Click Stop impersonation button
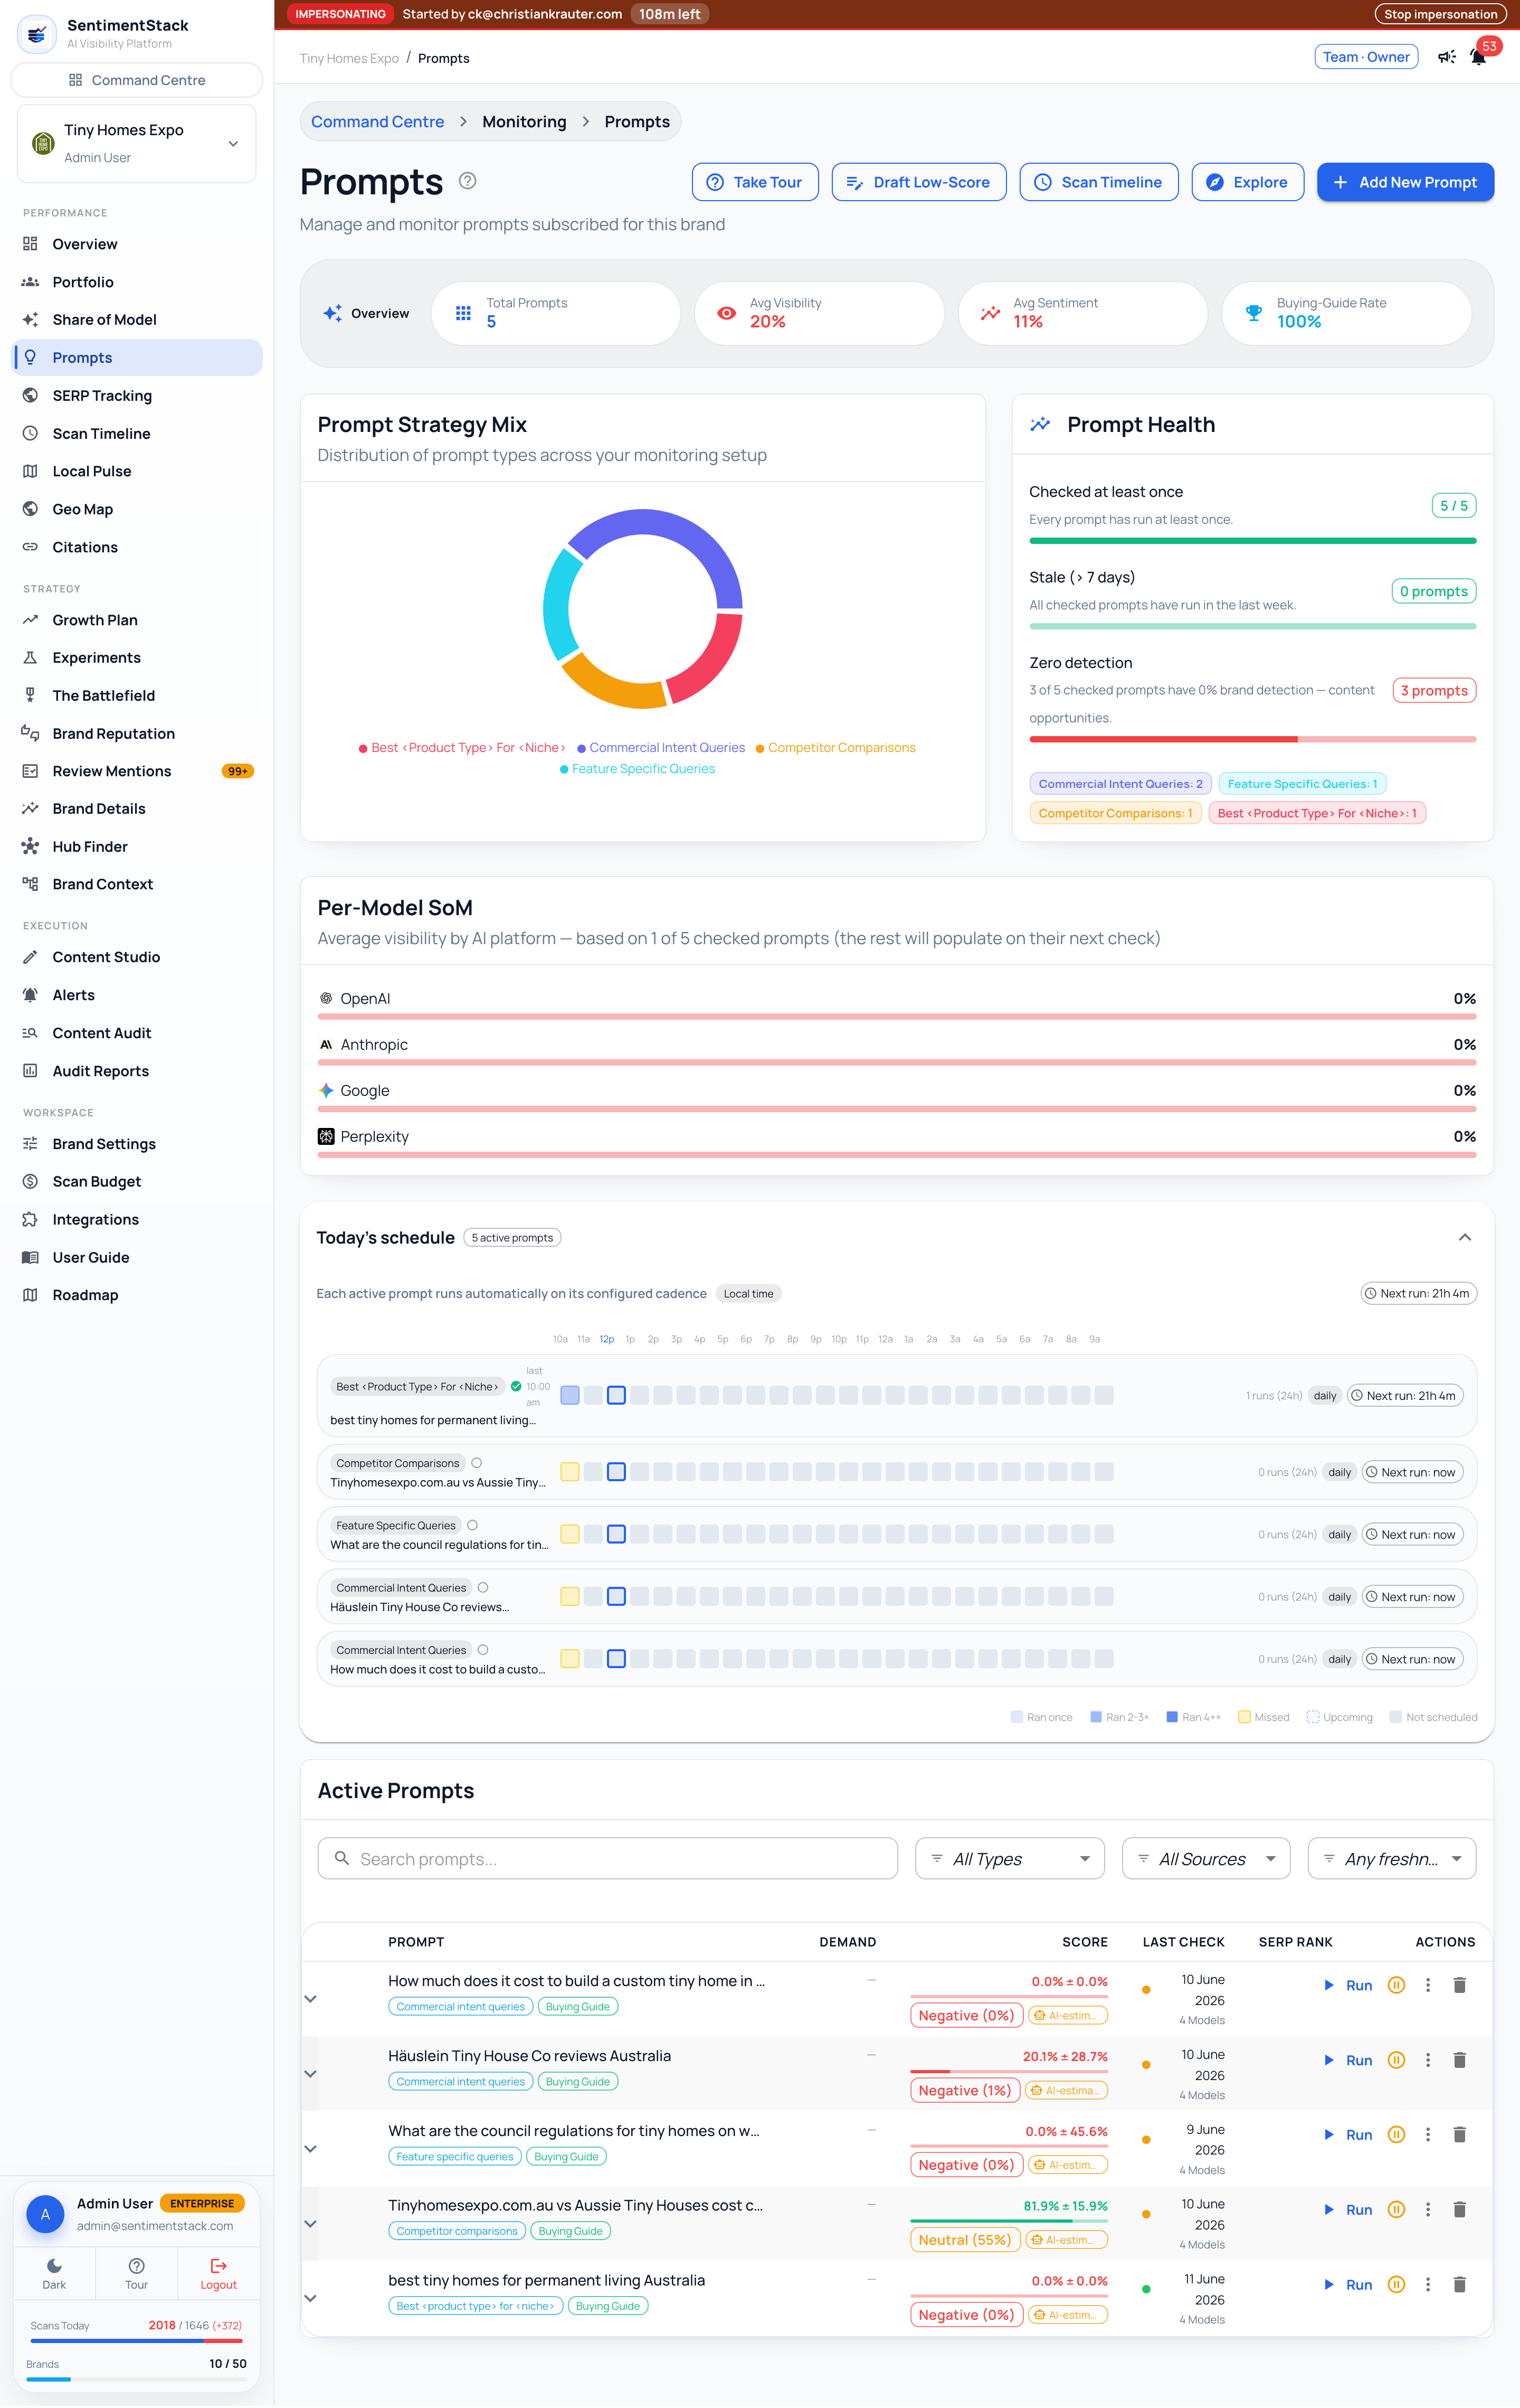 [x=1440, y=14]
